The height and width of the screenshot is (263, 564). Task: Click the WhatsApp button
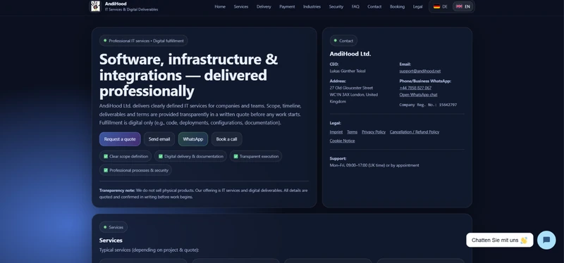click(x=193, y=139)
